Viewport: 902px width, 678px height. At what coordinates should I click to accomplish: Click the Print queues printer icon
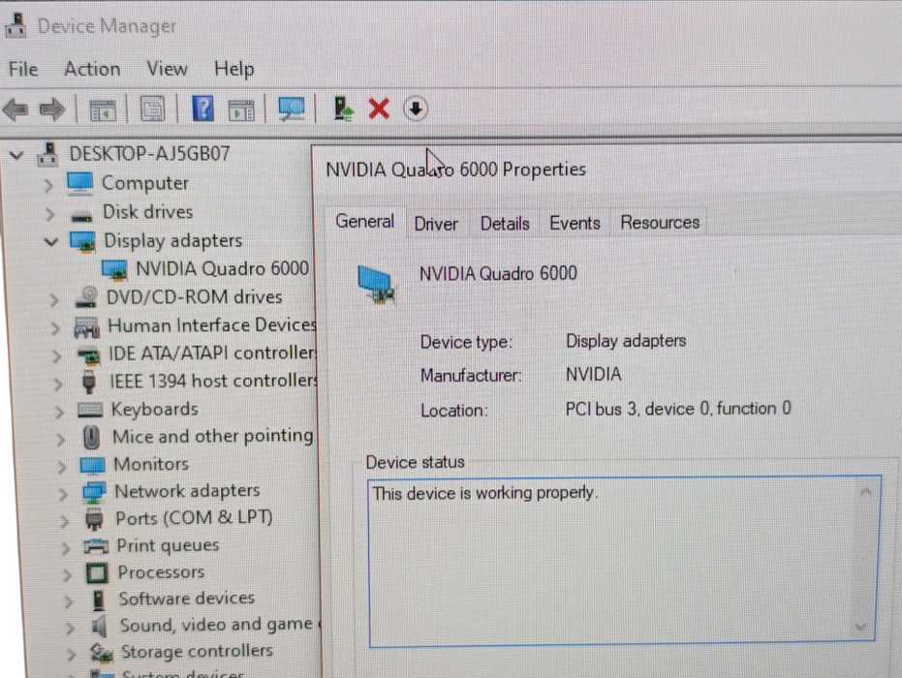pos(96,545)
